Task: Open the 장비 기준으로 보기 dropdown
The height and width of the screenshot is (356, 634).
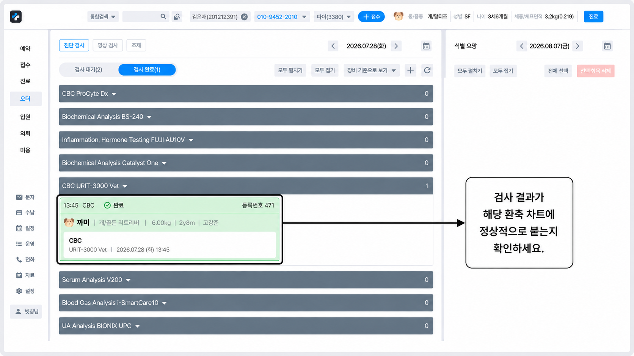Action: click(372, 70)
